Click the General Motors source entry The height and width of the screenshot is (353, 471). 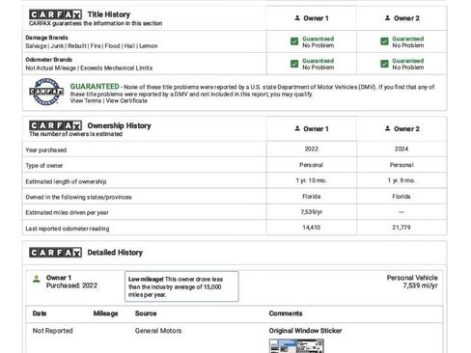(158, 331)
